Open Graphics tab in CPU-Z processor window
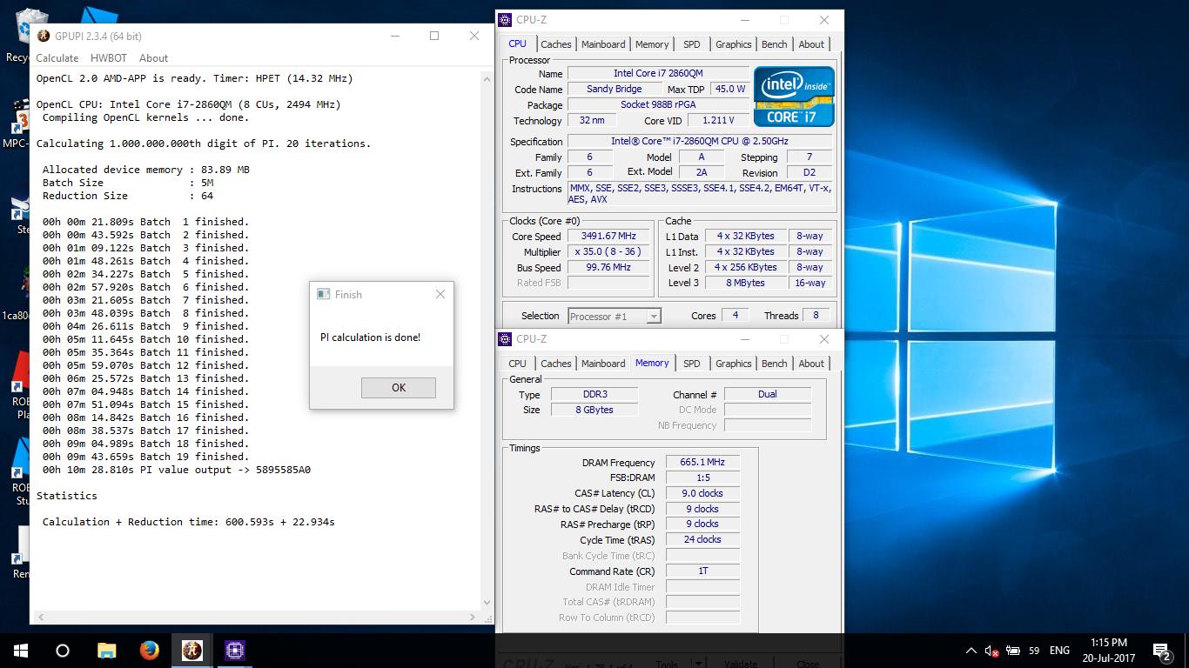This screenshot has width=1189, height=668. tap(733, 44)
